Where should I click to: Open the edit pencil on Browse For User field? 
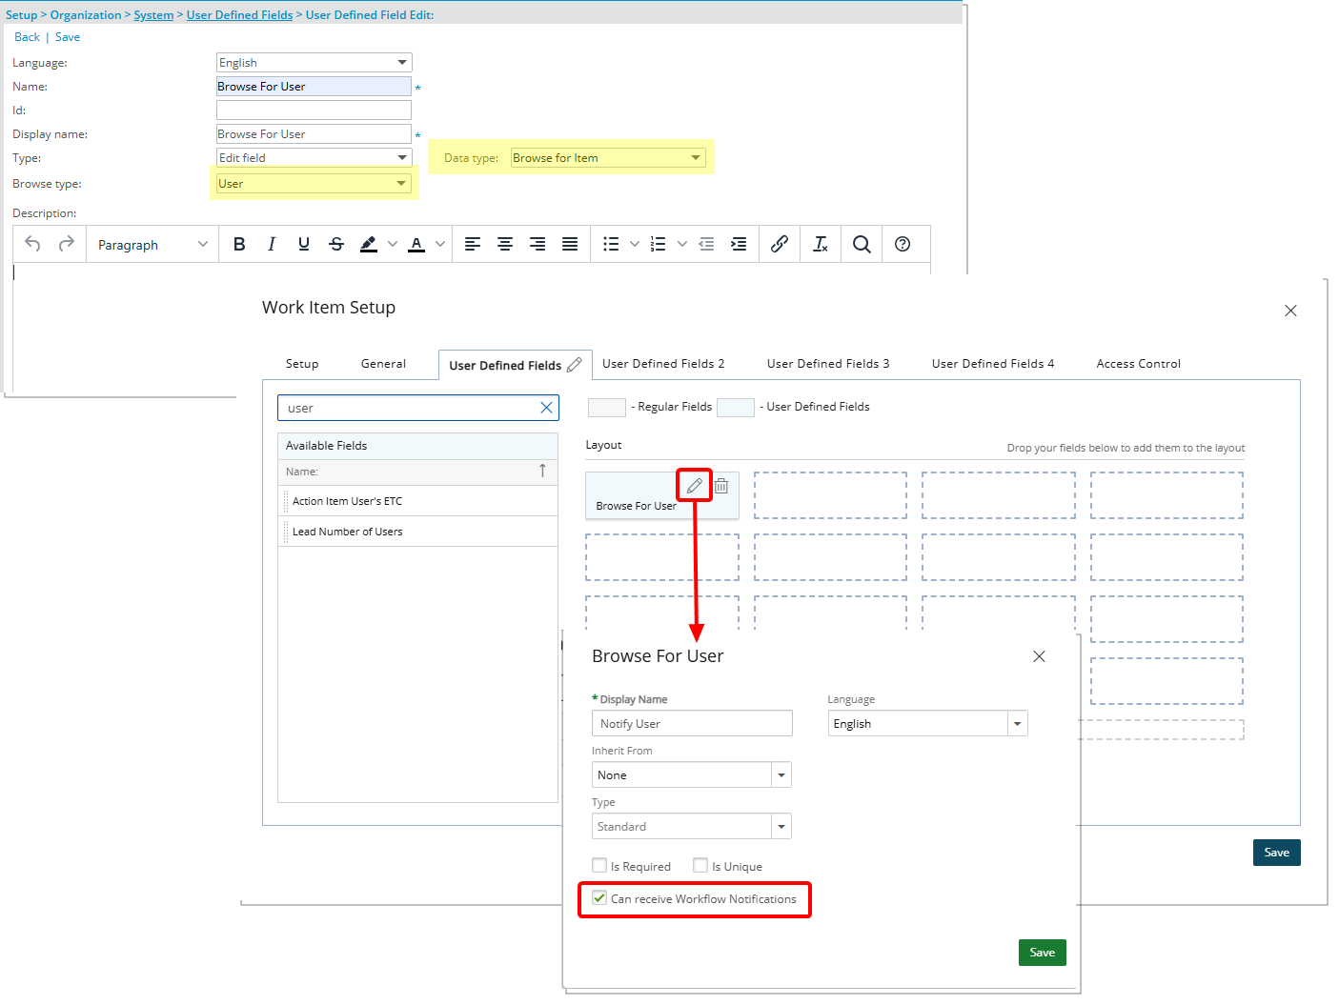(694, 485)
